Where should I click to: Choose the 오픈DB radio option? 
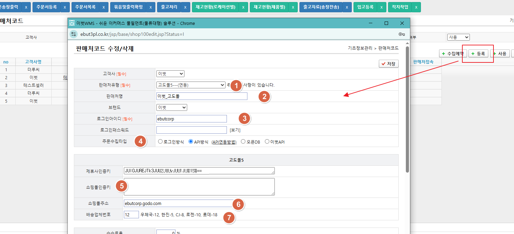(243, 142)
